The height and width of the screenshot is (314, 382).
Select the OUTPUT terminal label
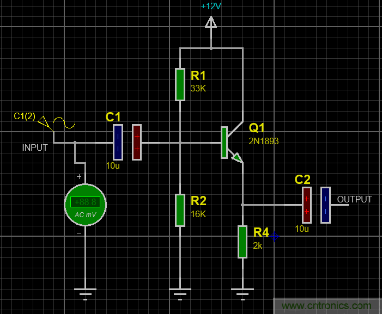tap(354, 199)
